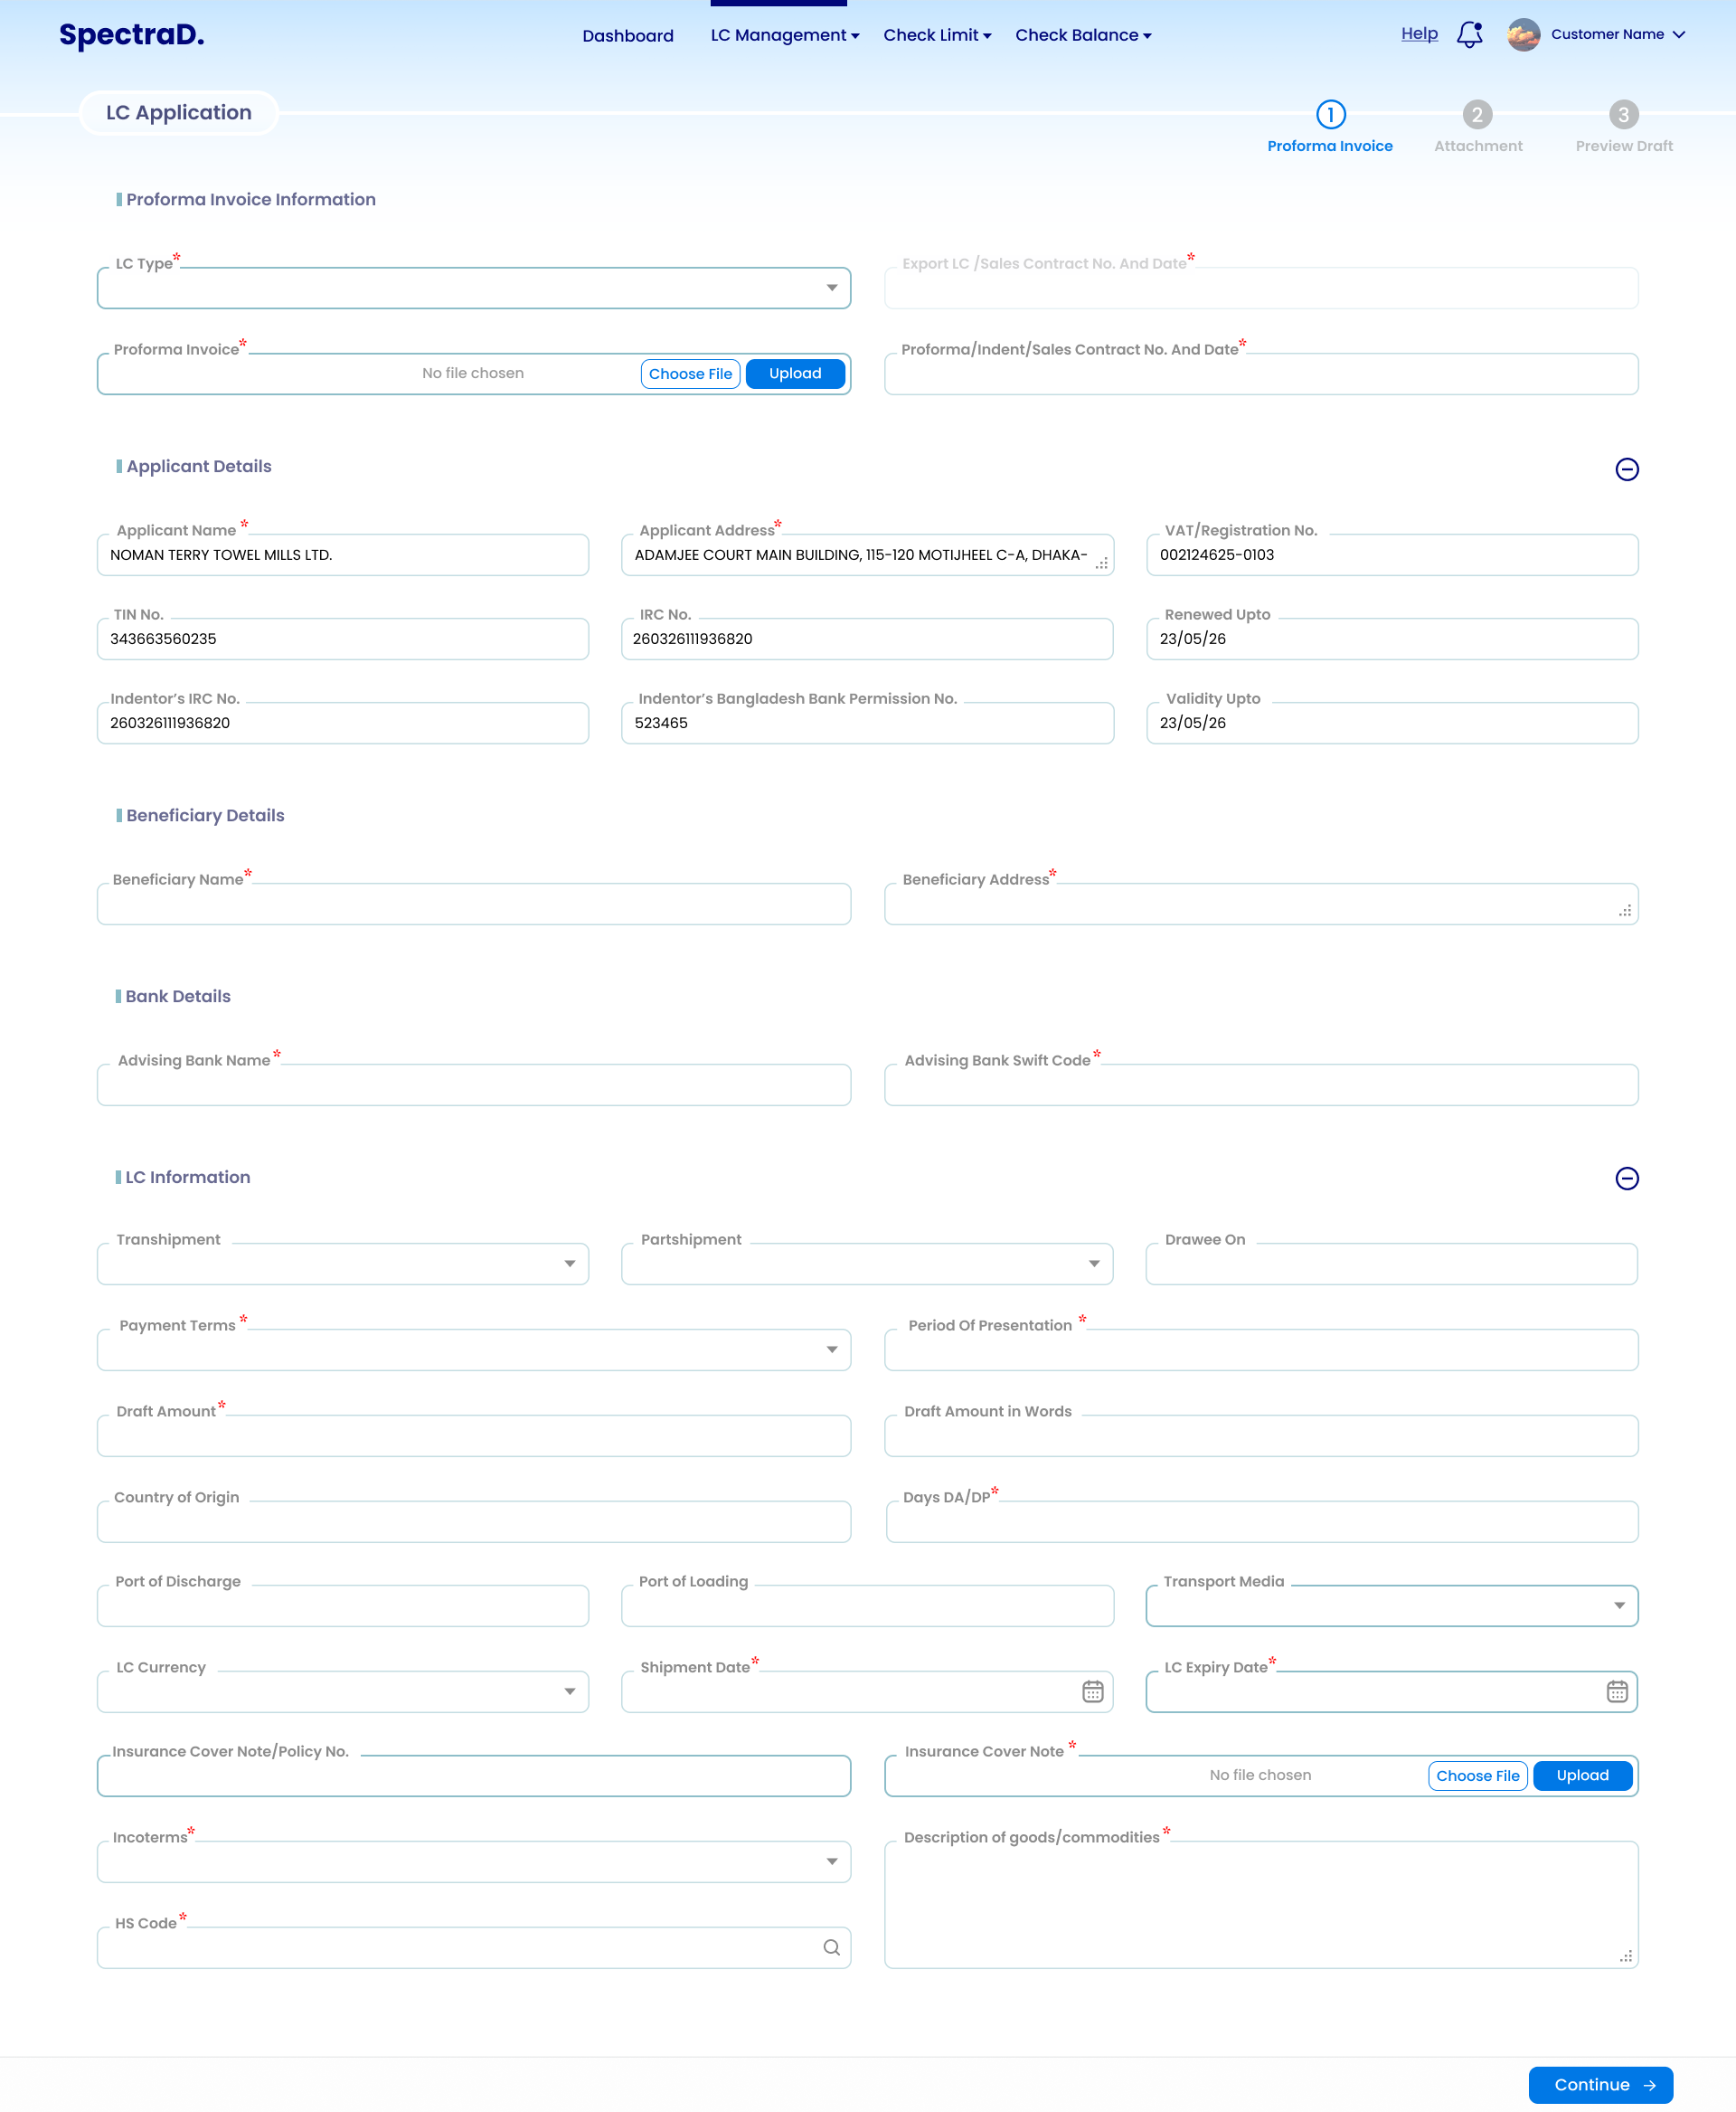Click the Validity Upto field

coord(1391,724)
